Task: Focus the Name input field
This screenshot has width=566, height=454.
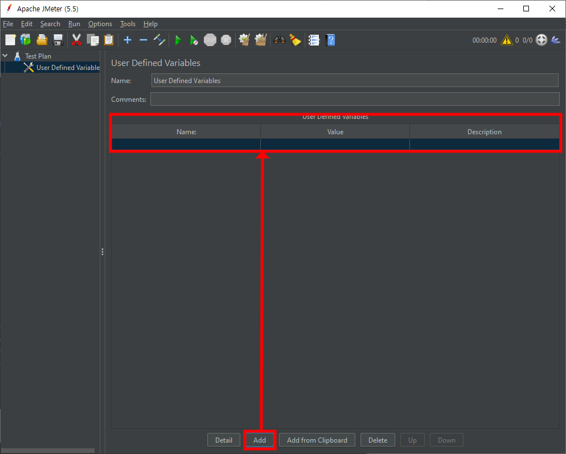Action: [355, 80]
